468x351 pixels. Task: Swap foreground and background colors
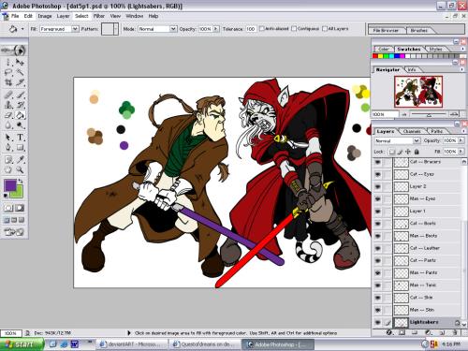21,181
